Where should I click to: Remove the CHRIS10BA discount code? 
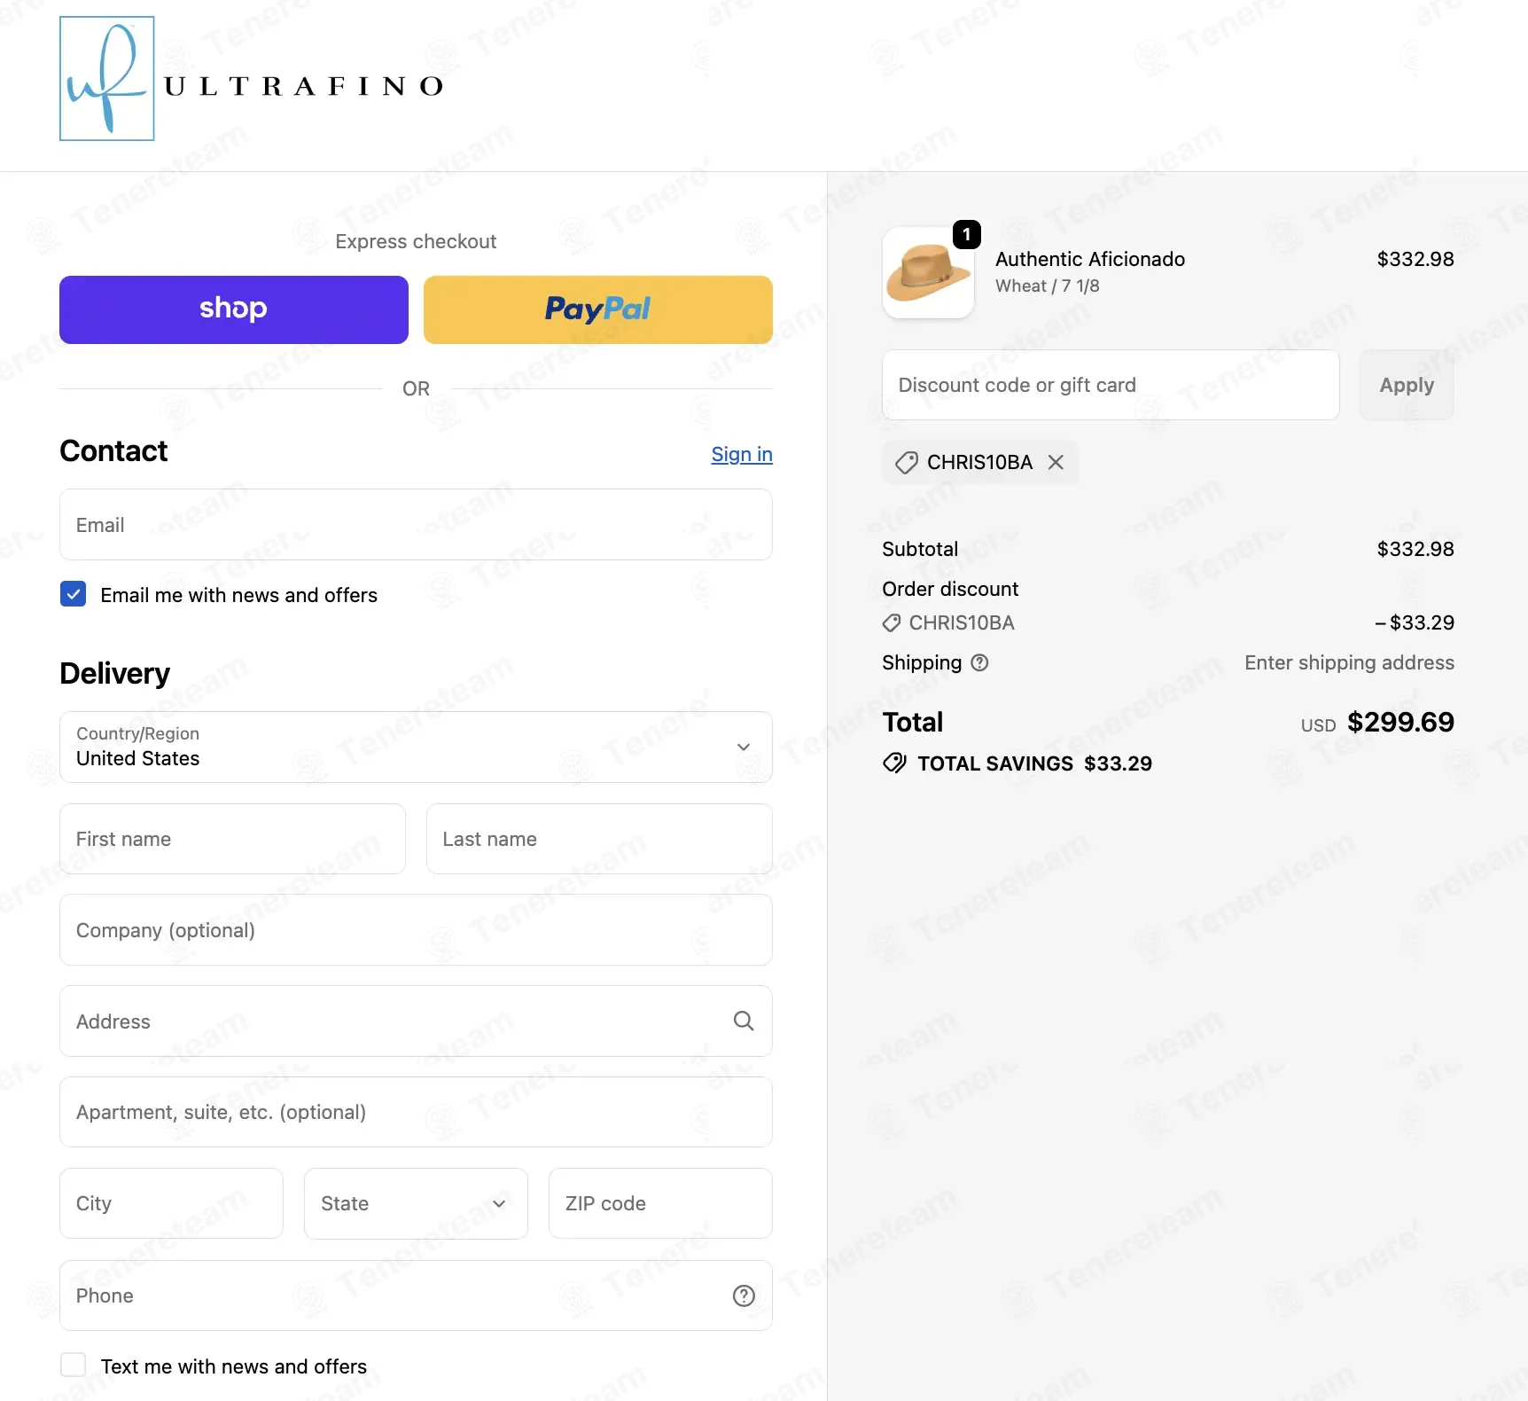1056,462
